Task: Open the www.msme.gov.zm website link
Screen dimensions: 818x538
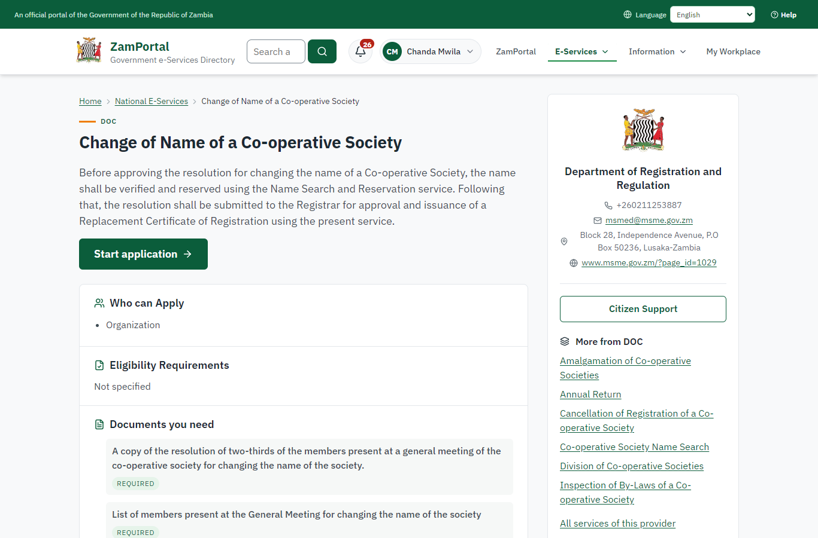Action: click(649, 262)
